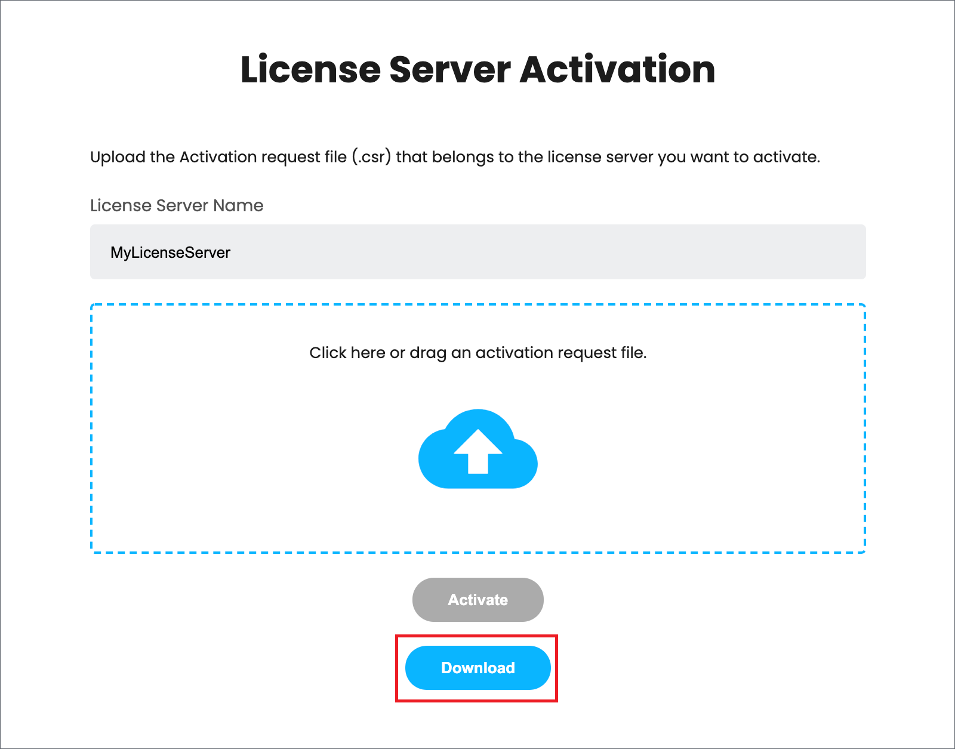Image resolution: width=955 pixels, height=749 pixels.
Task: Click 'Click here or drag an activation request file'
Action: tap(478, 353)
